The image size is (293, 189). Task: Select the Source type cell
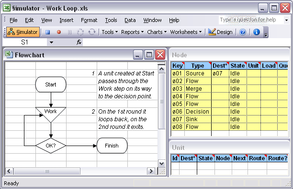[x=198, y=73]
